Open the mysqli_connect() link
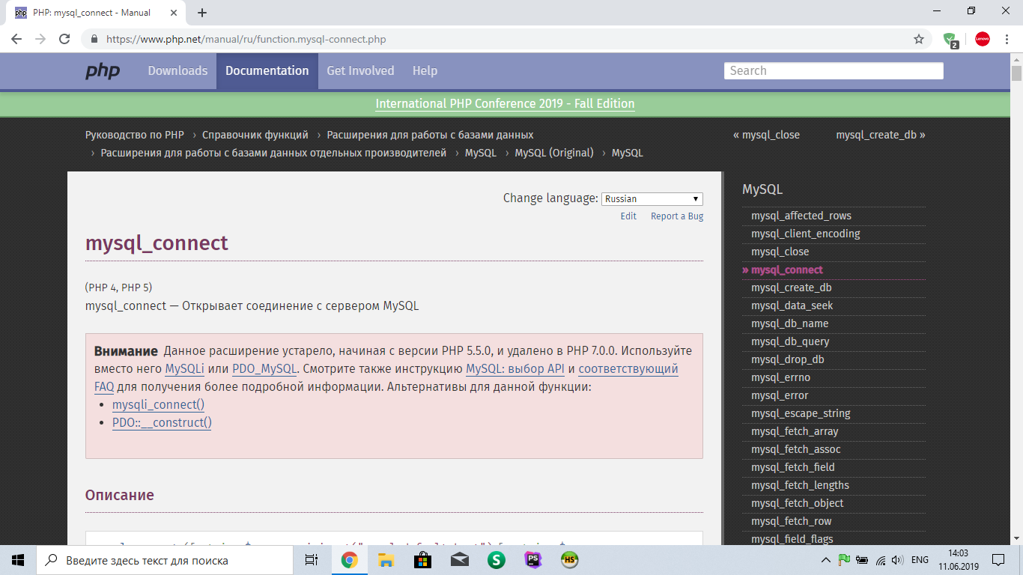The image size is (1023, 575). tap(158, 404)
